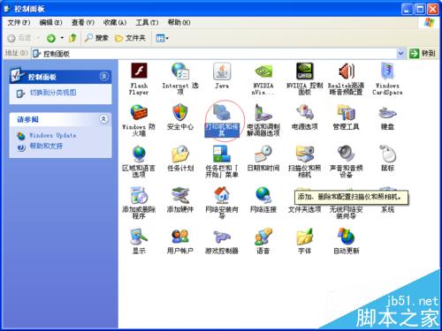
Task: Open the 查看(V) menu
Action: coord(83,22)
